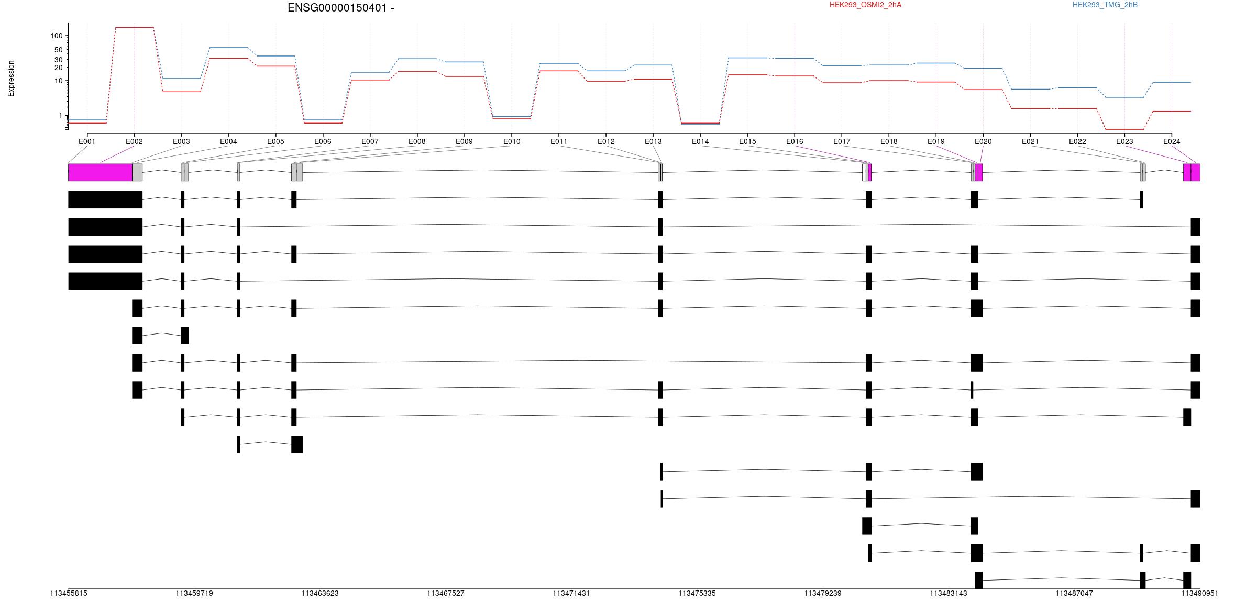This screenshot has height=602, width=1257.
Task: Click the peak expression plateau above E002
Action: (x=134, y=27)
